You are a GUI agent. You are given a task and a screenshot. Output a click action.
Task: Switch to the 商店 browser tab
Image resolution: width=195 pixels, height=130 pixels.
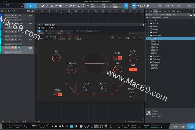coord(173,11)
